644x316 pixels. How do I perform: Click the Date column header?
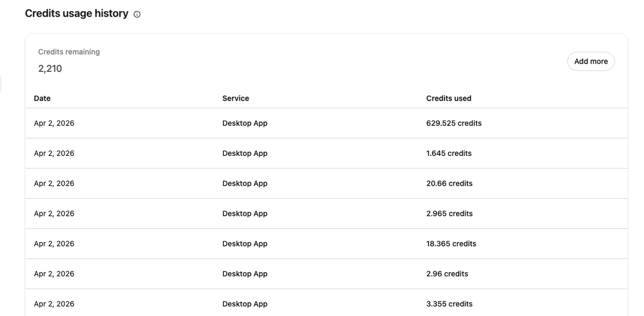coord(42,98)
